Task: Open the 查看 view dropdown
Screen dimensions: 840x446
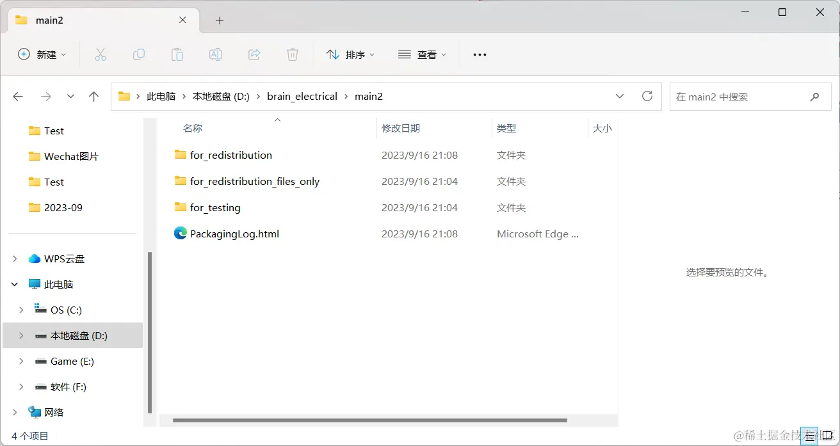Action: [423, 54]
